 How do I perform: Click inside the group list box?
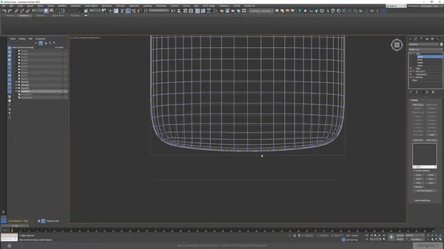[x=425, y=154]
